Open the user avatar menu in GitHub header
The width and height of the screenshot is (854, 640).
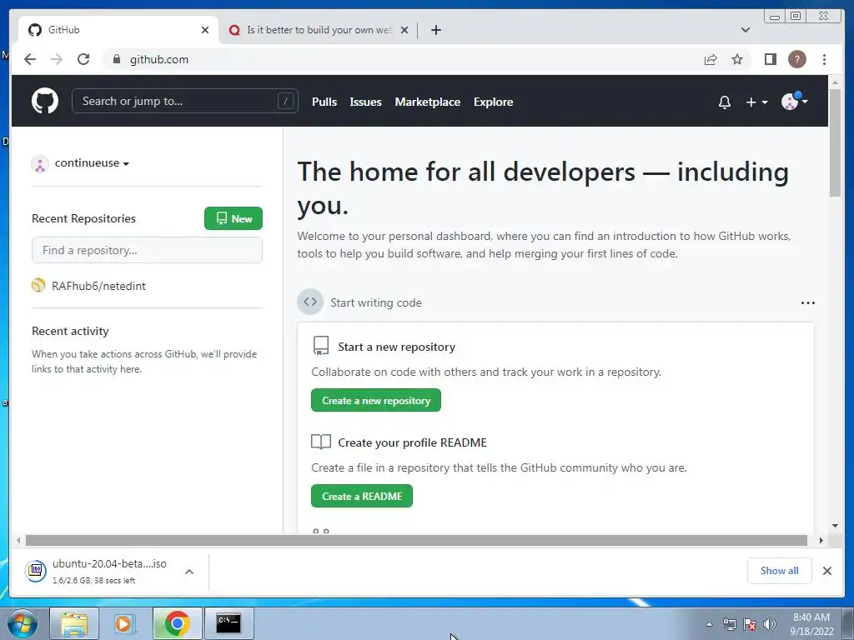[x=794, y=101]
